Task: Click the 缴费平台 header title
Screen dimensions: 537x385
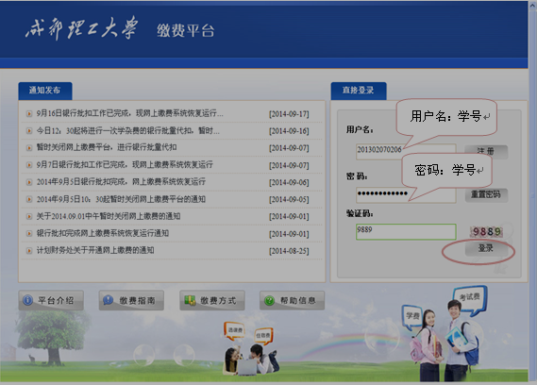Action: pos(186,31)
